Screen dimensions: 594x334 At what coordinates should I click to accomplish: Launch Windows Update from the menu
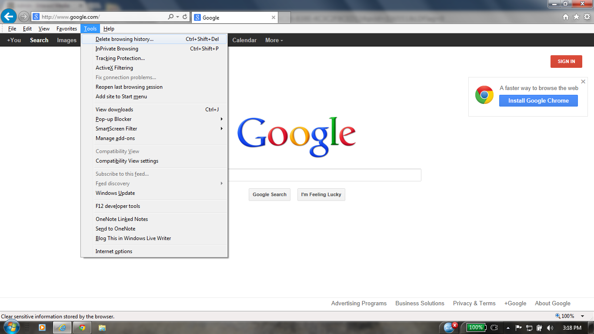pos(154,193)
